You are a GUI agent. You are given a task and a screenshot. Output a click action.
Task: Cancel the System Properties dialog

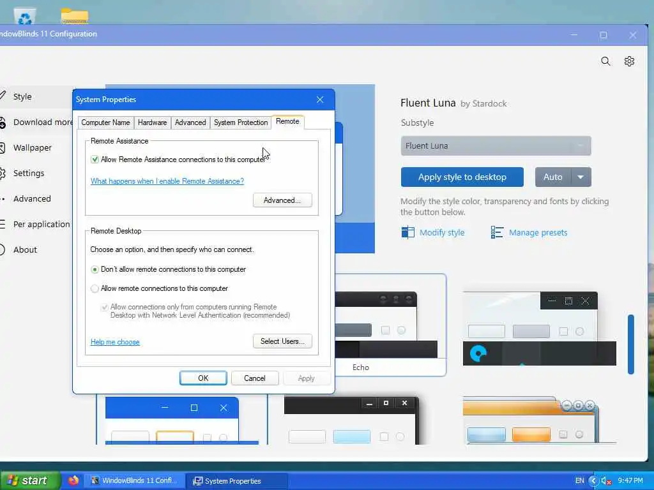[x=255, y=378]
